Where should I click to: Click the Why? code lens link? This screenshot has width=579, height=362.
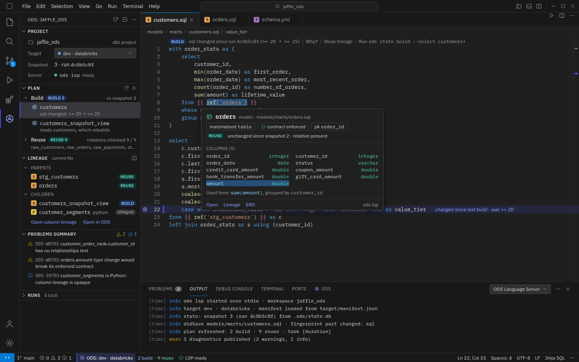pyautogui.click(x=312, y=41)
